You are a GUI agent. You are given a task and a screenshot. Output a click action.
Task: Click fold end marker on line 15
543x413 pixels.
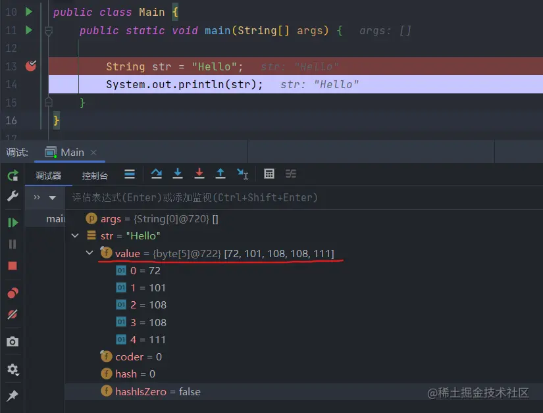[49, 102]
